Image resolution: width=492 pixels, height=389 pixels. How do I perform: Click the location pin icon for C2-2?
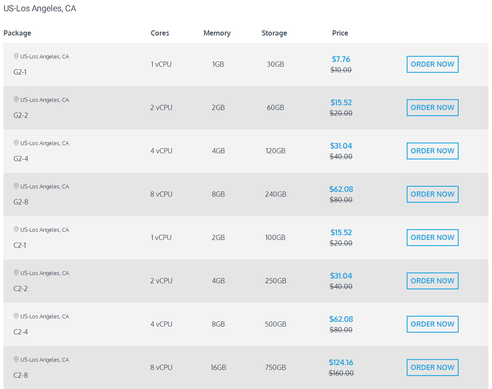[x=16, y=273]
